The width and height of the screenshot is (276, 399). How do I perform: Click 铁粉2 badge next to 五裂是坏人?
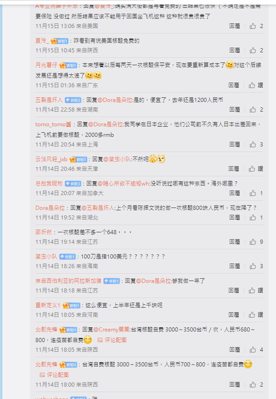73,100
